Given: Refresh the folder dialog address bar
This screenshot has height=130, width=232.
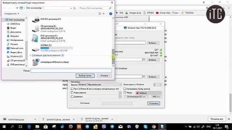Looking at the screenshot, I should click(x=75, y=8).
